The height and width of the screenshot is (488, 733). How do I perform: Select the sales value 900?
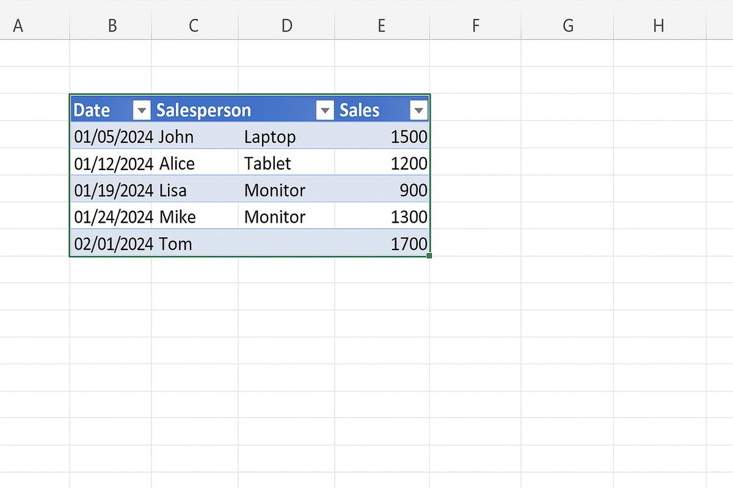coord(382,190)
